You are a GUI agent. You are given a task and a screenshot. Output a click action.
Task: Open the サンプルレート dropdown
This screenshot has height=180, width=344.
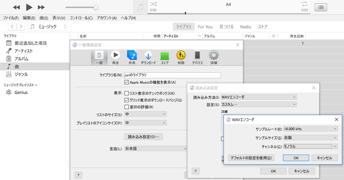[310, 129]
